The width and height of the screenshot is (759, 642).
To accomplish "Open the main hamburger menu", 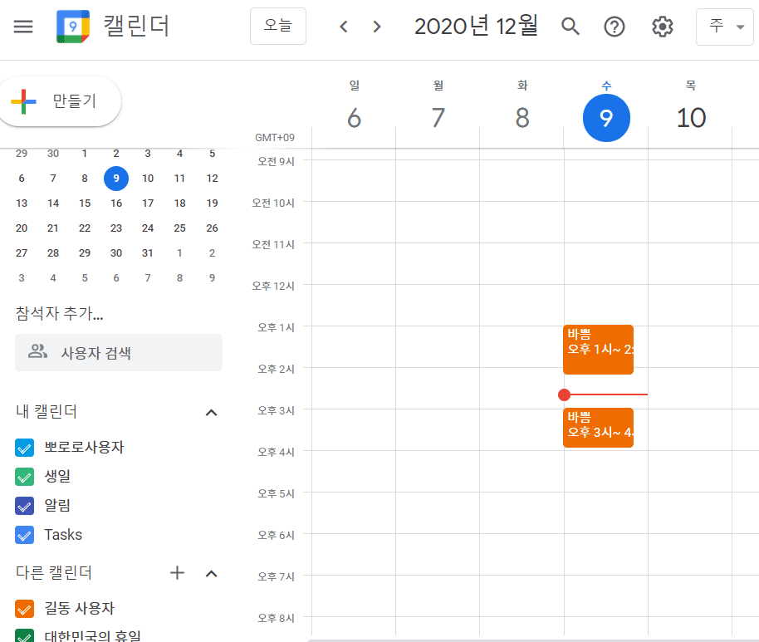I will [22, 26].
